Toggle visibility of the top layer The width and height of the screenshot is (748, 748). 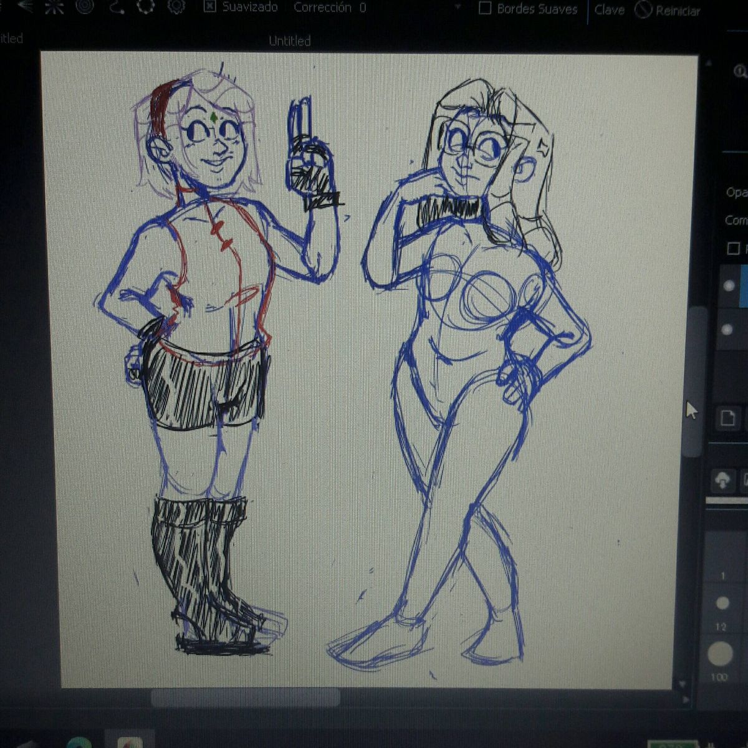729,286
